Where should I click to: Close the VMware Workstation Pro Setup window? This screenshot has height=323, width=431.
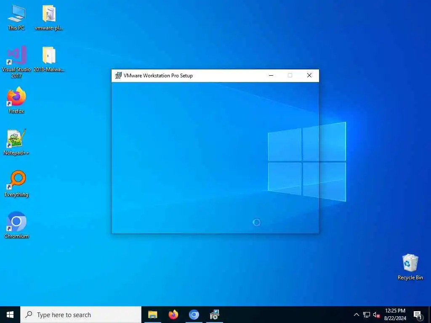click(x=309, y=76)
